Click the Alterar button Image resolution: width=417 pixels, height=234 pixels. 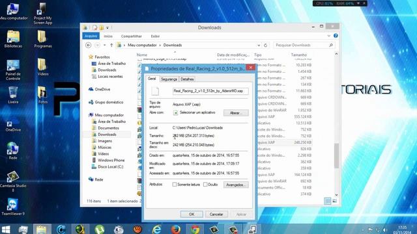[236, 112]
